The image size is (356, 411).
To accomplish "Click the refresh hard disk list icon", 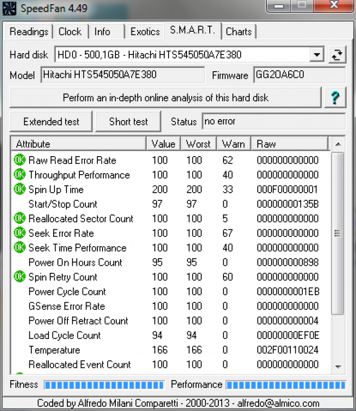I will click(x=337, y=55).
